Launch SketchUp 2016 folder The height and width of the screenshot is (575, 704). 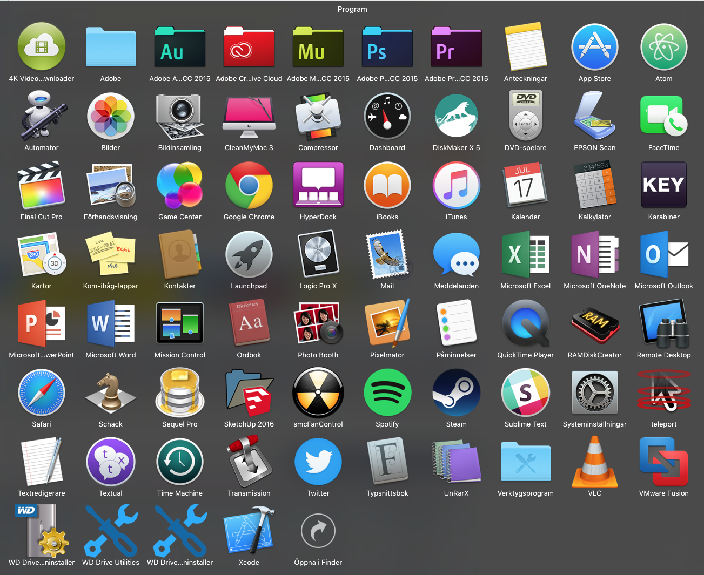tap(249, 392)
